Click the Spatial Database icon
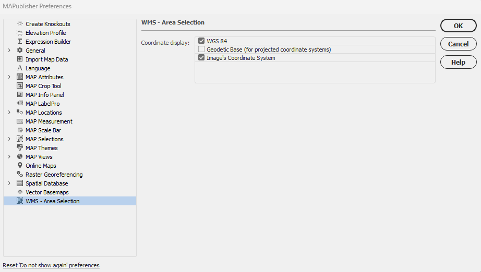The height and width of the screenshot is (272, 481). point(20,183)
